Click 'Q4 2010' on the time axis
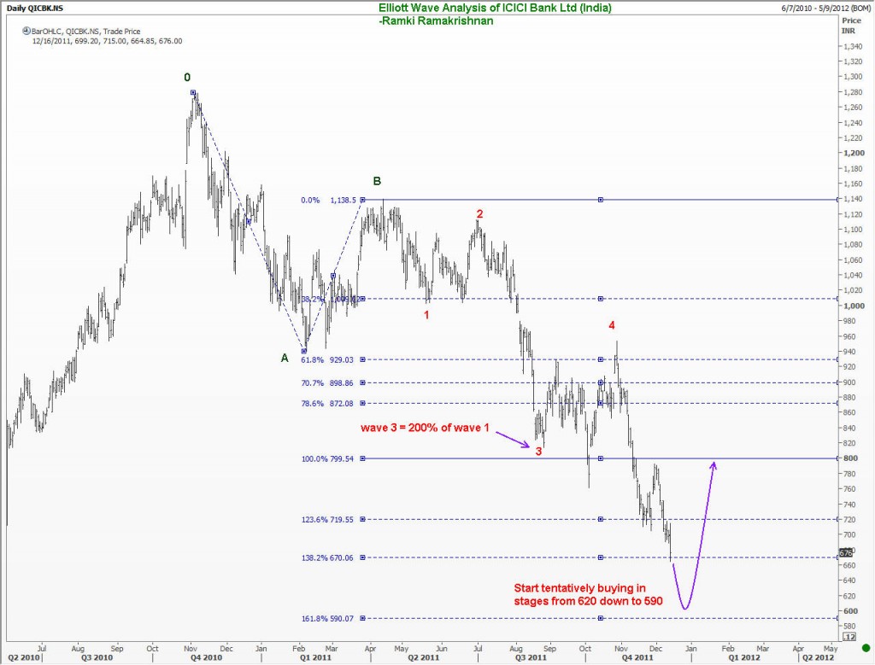Viewport: 875px width, 665px height. pyautogui.click(x=206, y=658)
